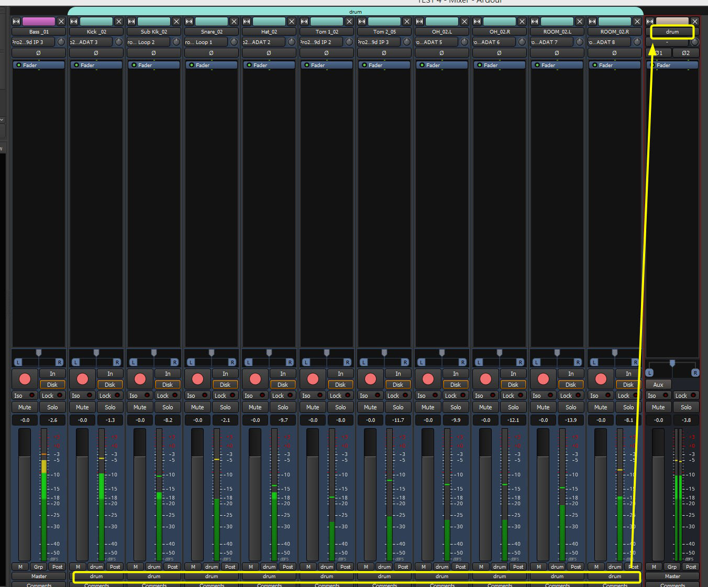708x587 pixels.
Task: Open the drum output selector on the Snare_02 strip
Action: coord(212,577)
